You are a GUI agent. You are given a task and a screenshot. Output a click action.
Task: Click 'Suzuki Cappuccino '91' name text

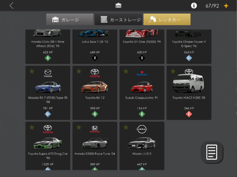pyautogui.click(x=142, y=98)
